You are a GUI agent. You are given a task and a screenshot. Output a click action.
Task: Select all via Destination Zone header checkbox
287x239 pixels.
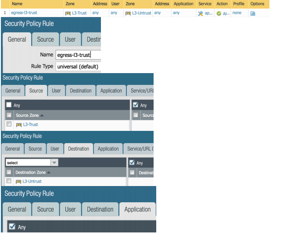(x=9, y=172)
